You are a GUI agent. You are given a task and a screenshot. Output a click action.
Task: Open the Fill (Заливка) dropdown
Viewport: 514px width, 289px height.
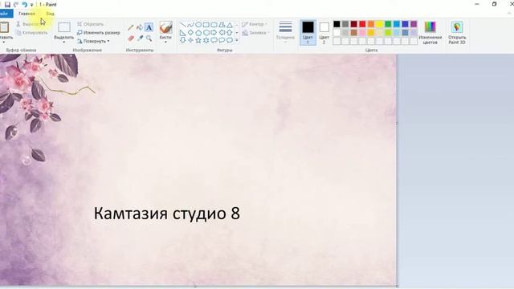coord(256,33)
